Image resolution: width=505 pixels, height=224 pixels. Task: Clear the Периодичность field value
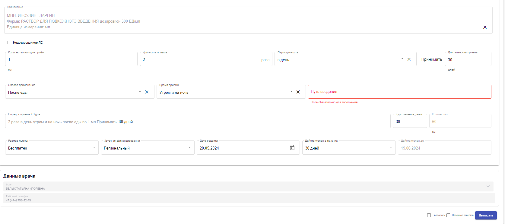(x=409, y=59)
